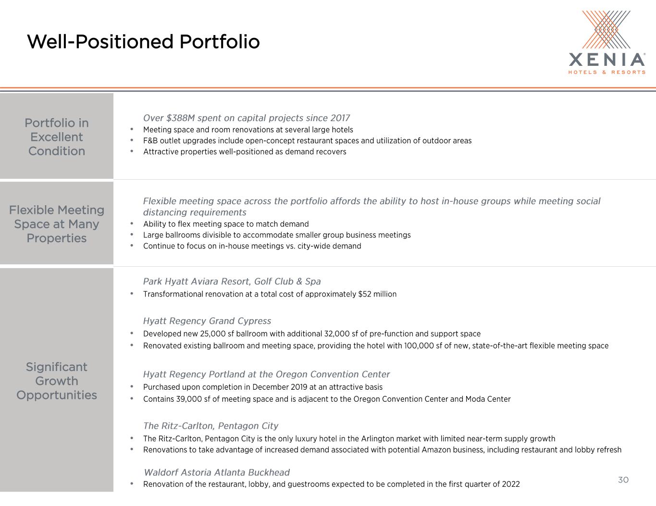Select the Well-Positioned Portfolio title
This screenshot has height=506, width=656.
143,42
